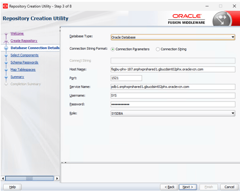The height and width of the screenshot is (191, 240).
Task: Open the Role dropdown showing SYSDBA
Action: [173, 113]
